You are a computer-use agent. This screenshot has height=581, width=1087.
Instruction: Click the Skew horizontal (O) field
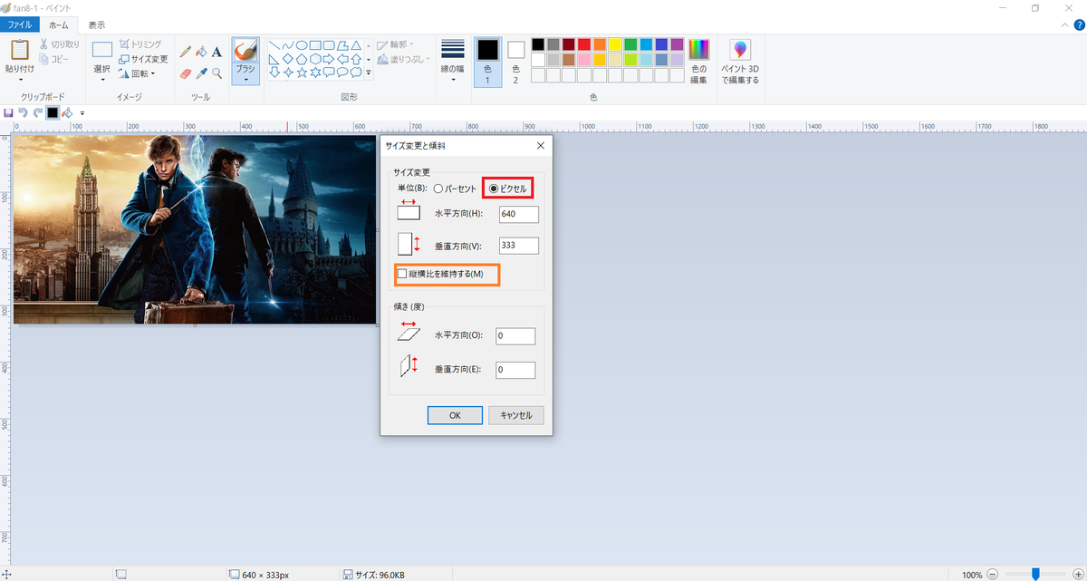pyautogui.click(x=515, y=336)
